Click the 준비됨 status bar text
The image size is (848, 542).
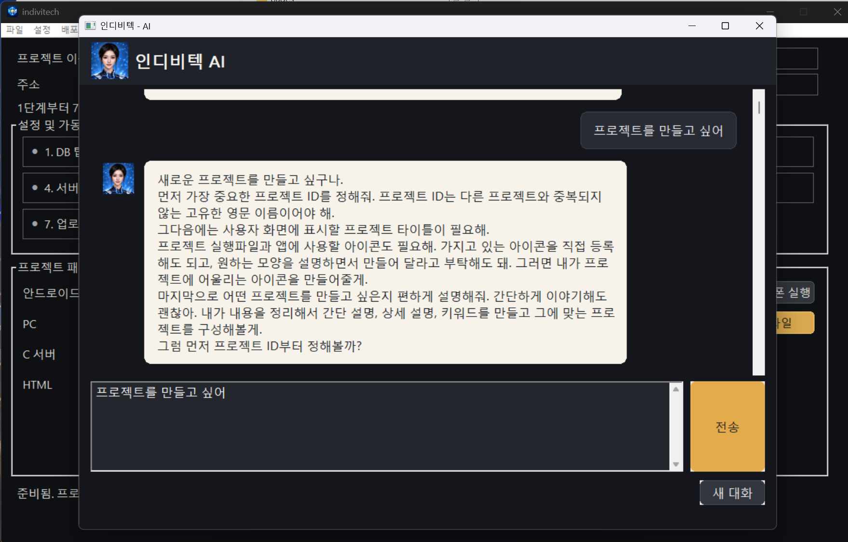[48, 493]
